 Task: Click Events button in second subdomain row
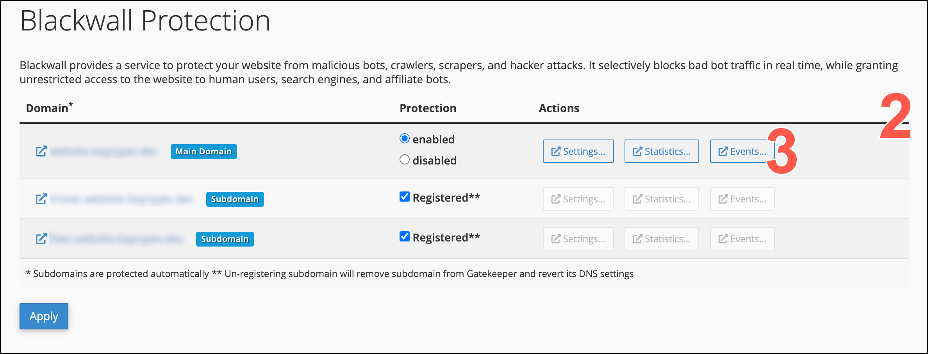[x=742, y=239]
